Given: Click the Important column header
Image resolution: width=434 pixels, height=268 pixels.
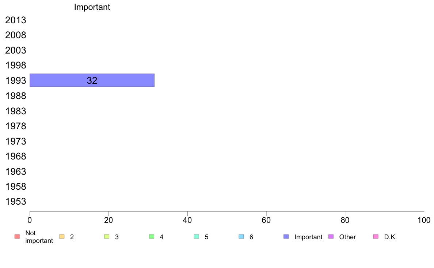Looking at the screenshot, I should (x=92, y=7).
